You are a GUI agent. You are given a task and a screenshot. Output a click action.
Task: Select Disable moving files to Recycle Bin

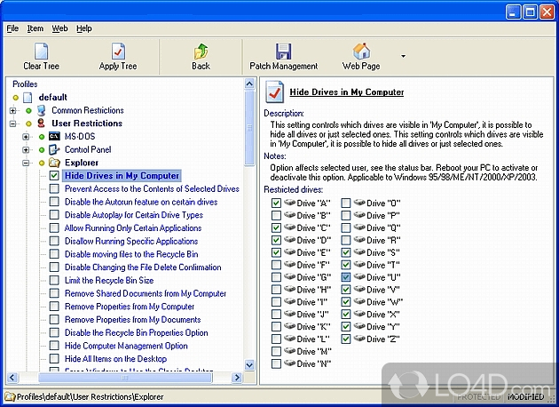click(130, 254)
